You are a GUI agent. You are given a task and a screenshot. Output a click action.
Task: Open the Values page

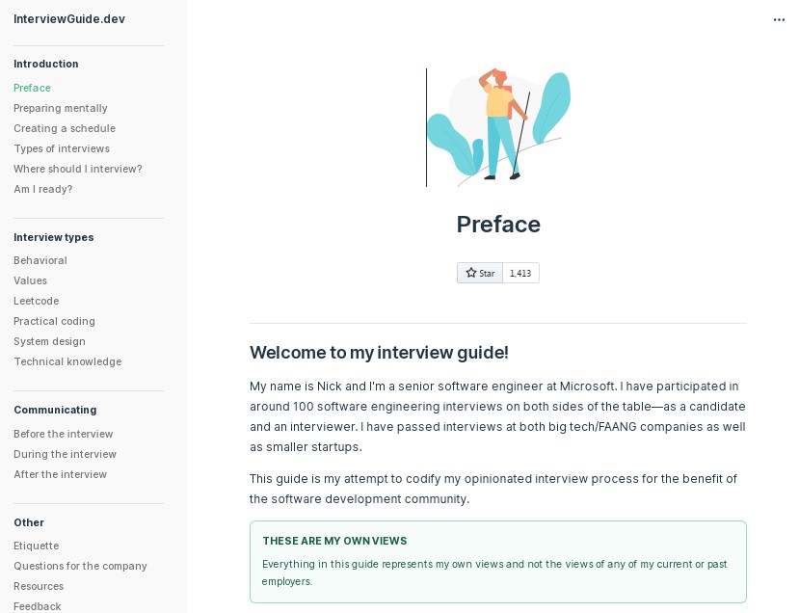(x=30, y=280)
